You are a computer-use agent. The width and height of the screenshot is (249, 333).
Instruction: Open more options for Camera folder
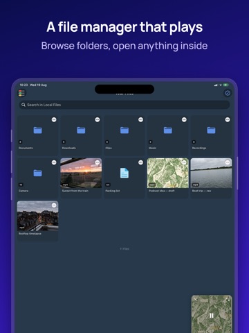54,162
